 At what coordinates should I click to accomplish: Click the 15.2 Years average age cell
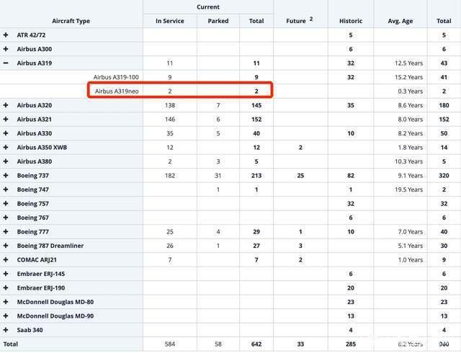coord(408,77)
